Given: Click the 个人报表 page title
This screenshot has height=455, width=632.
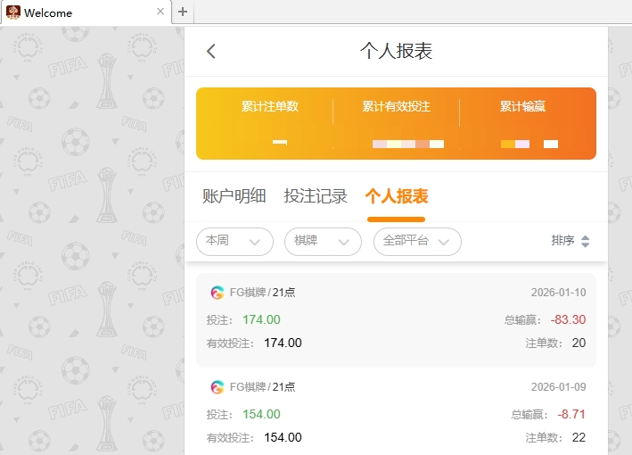Looking at the screenshot, I should point(396,51).
